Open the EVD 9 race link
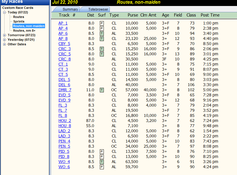The height and width of the screenshot is (175, 237). [x=64, y=100]
